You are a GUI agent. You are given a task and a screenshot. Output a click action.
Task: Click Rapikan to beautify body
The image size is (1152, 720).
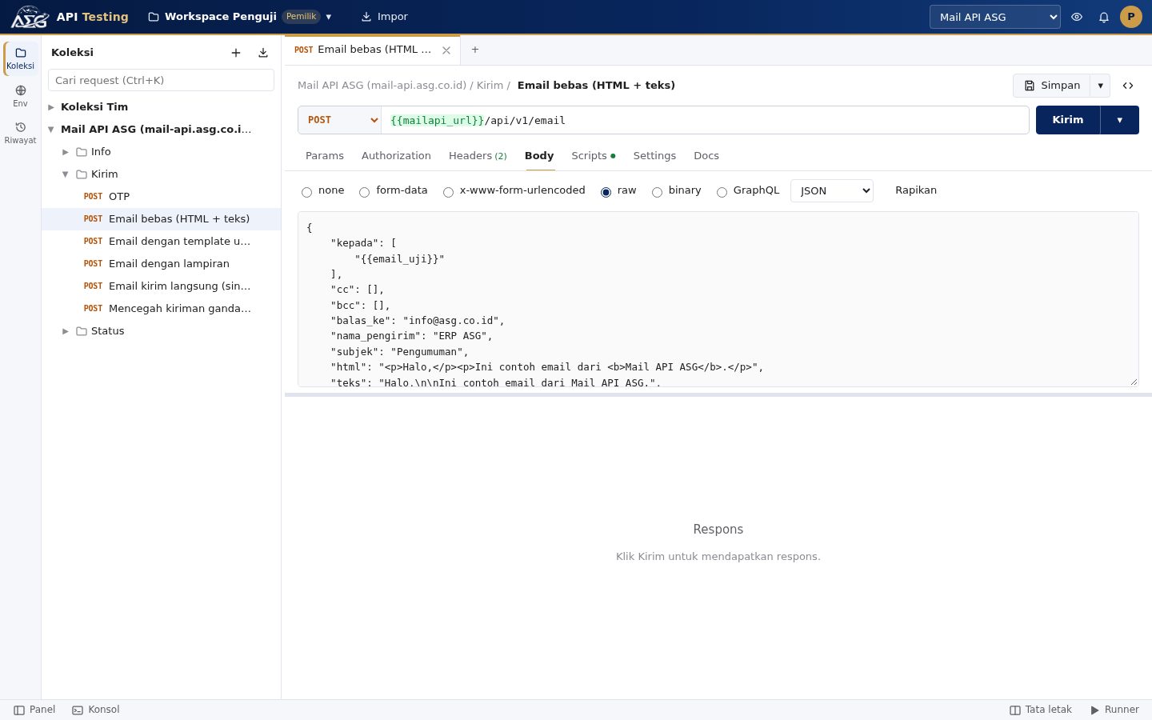[x=916, y=190]
